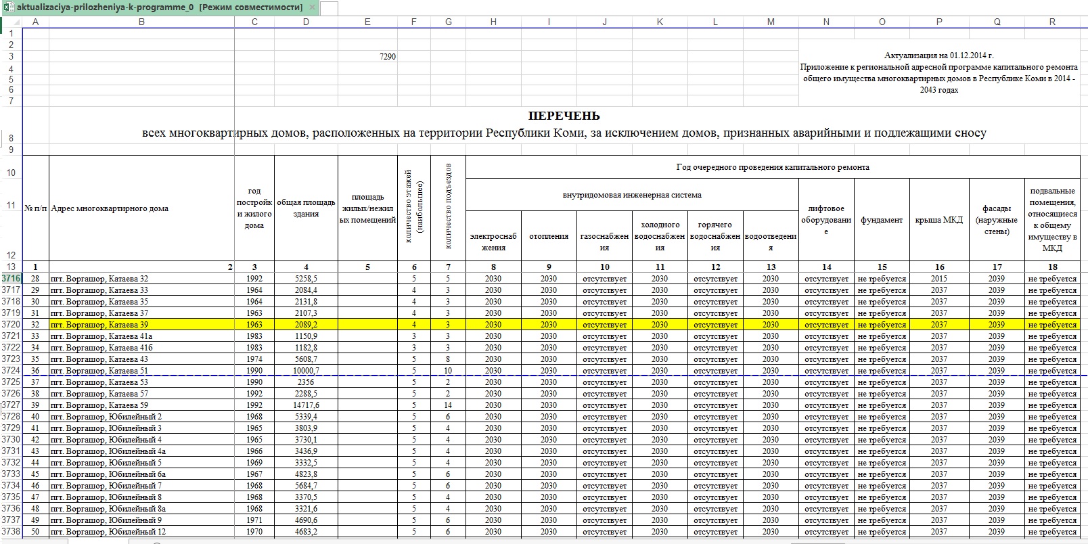Click 'не требуется' foundation cell for Катаева 32
The width and height of the screenshot is (1088, 544).
pos(882,279)
